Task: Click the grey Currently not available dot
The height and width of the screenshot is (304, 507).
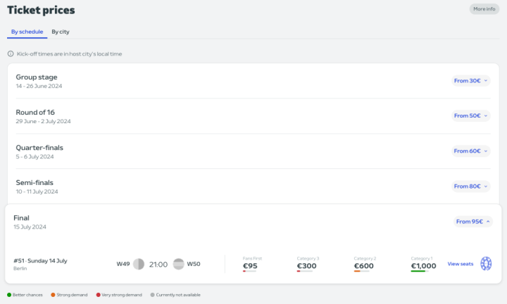Action: 152,295
